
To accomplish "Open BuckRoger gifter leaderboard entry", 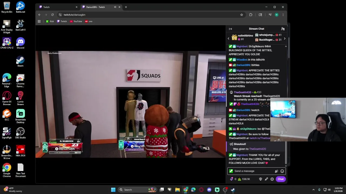I will 268,40.
